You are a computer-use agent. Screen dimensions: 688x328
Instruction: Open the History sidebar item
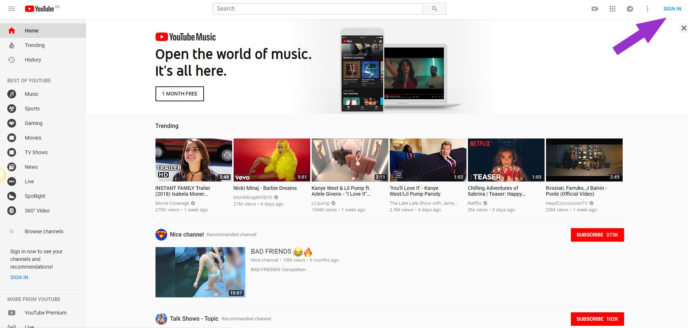pyautogui.click(x=43, y=60)
